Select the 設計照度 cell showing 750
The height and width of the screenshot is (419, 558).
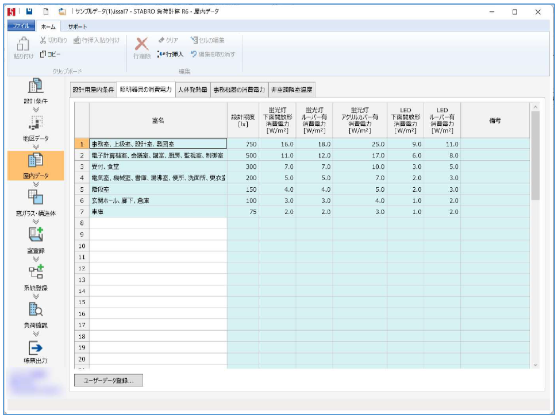point(243,145)
